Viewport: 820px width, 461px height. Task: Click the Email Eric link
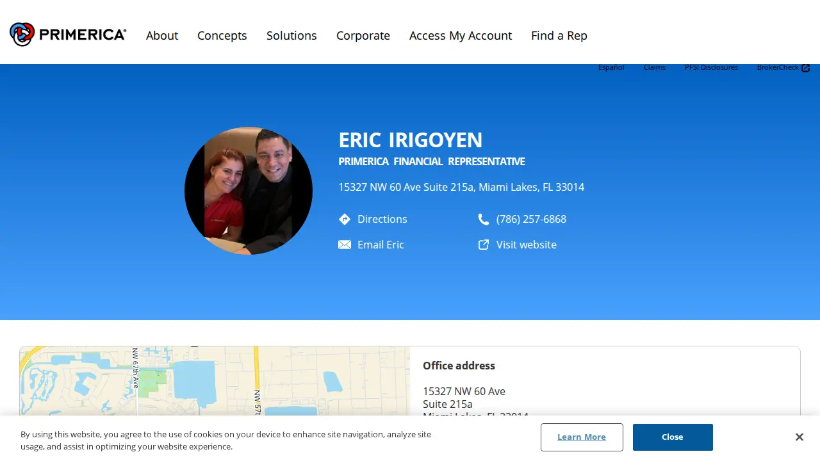pyautogui.click(x=381, y=245)
